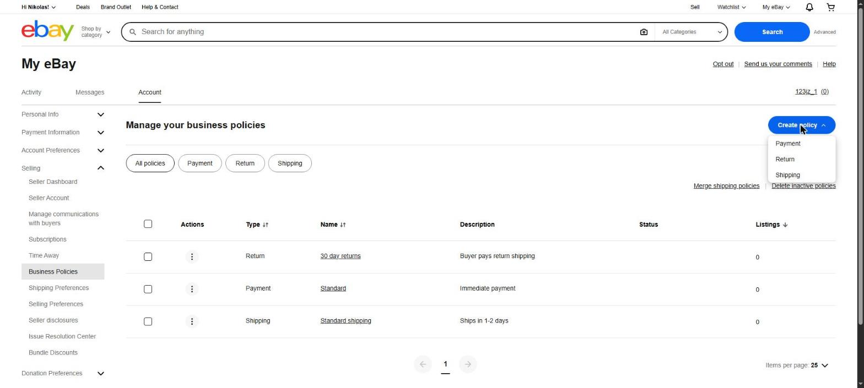Sort by Listings column arrow
Image resolution: width=864 pixels, height=388 pixels.
785,225
